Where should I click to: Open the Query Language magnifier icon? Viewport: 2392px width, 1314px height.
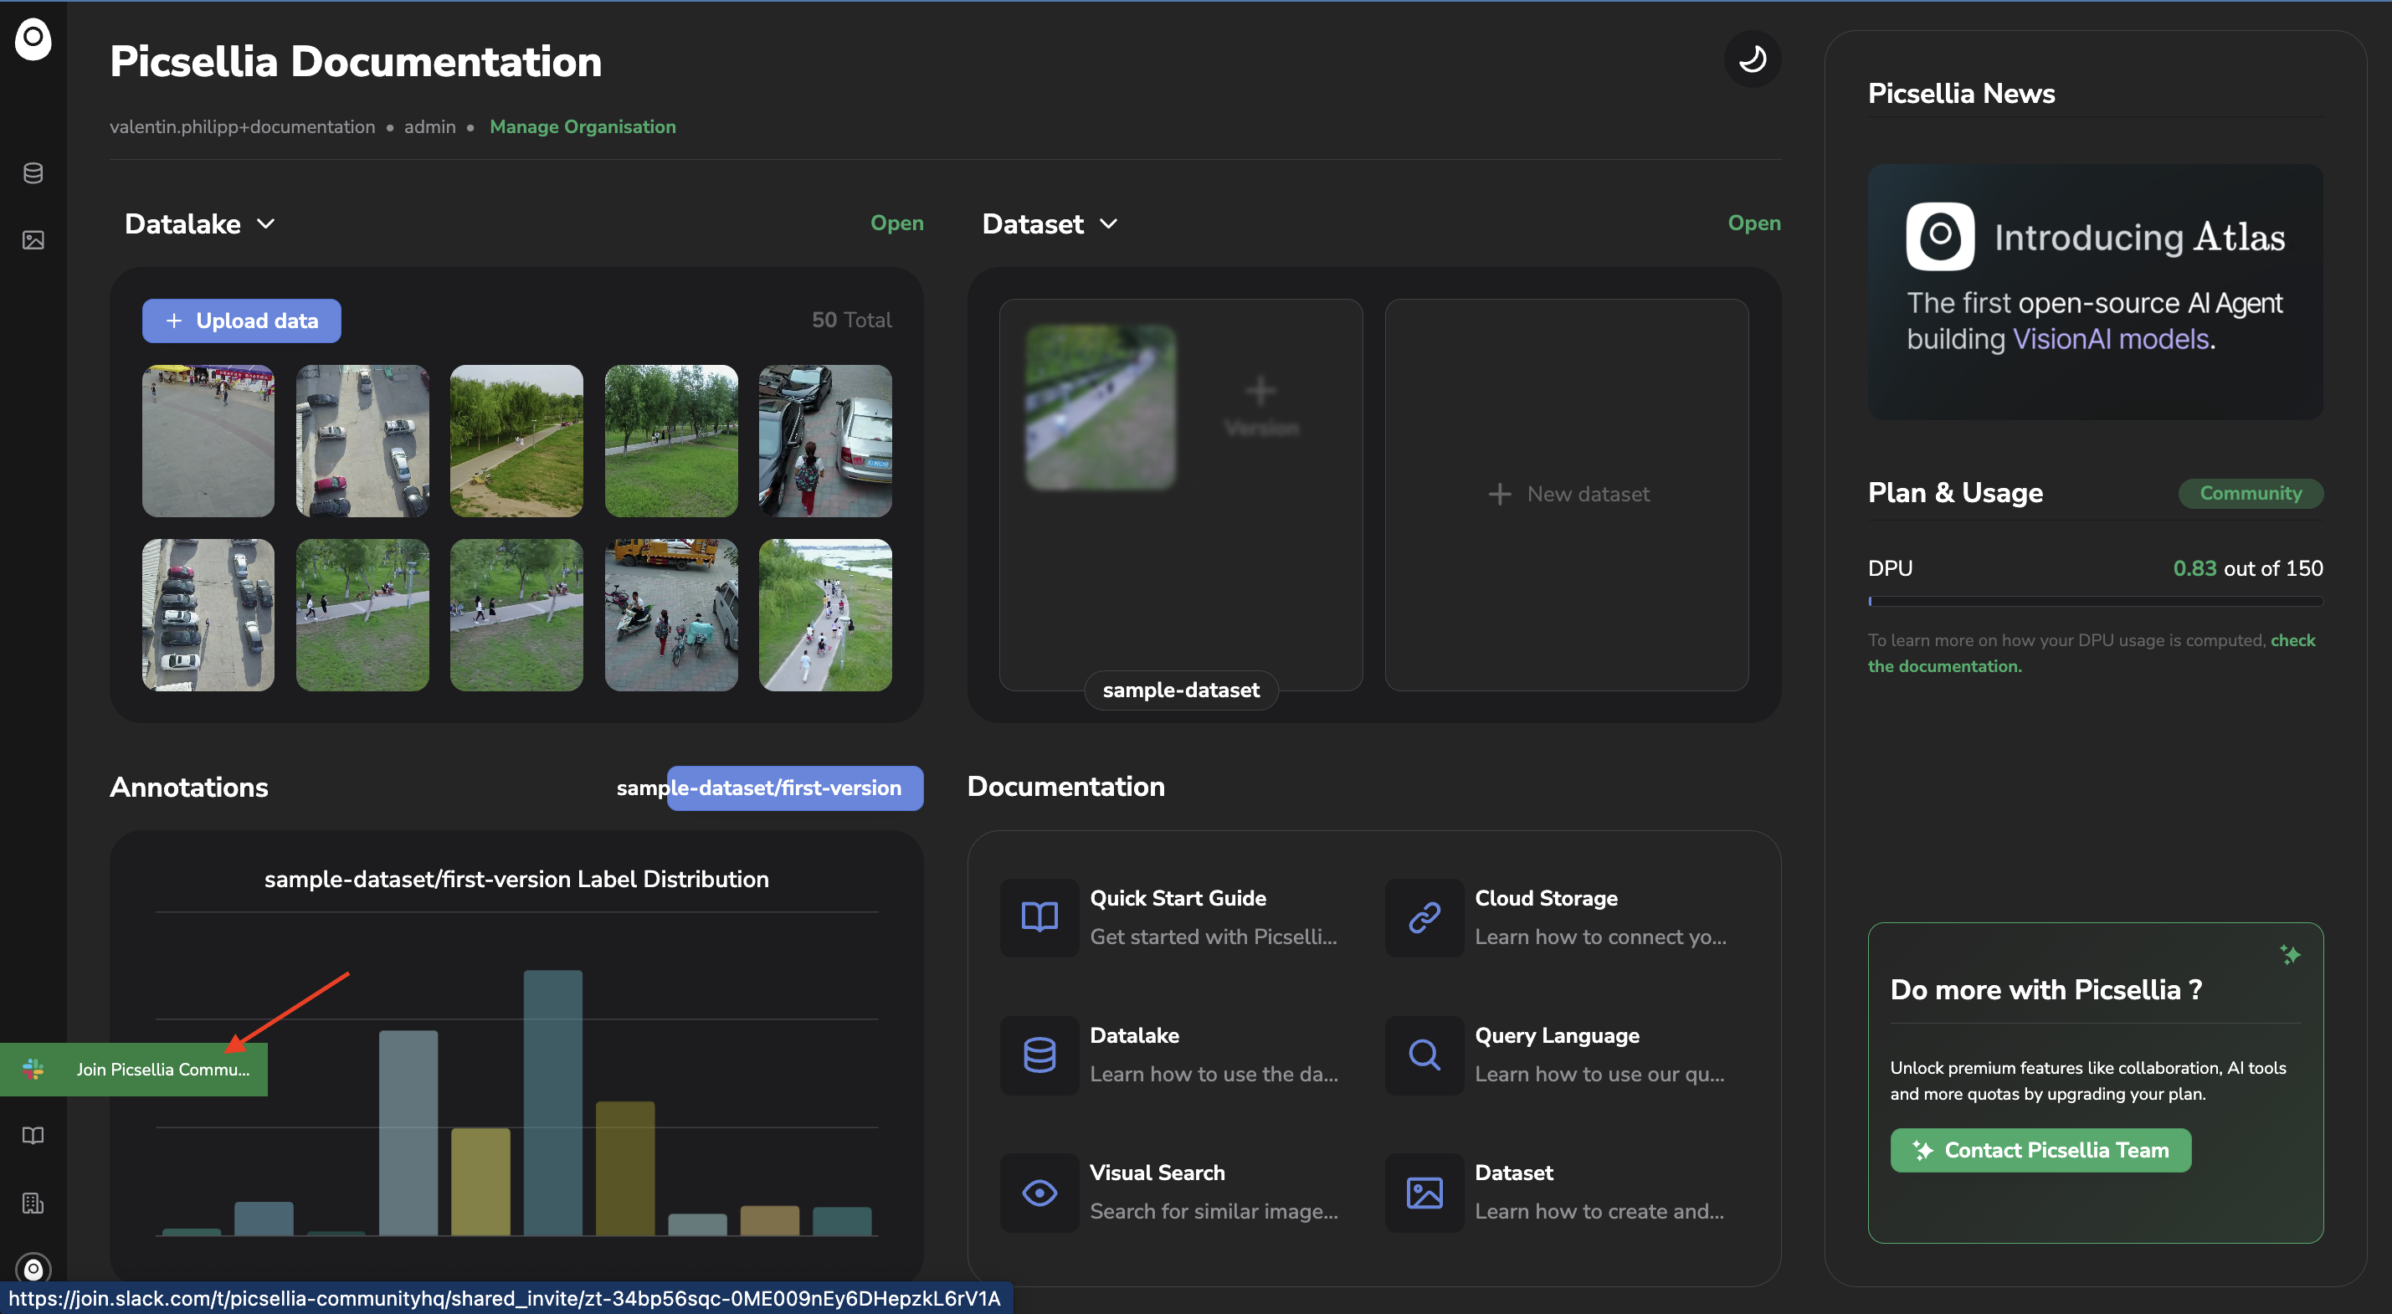[x=1424, y=1055]
